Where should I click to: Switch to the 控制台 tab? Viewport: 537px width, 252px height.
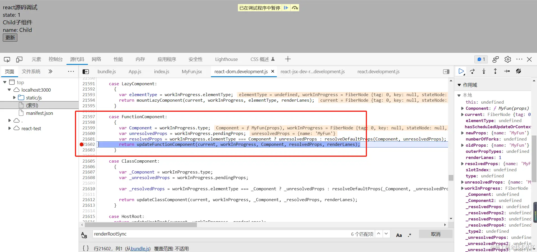click(x=56, y=59)
